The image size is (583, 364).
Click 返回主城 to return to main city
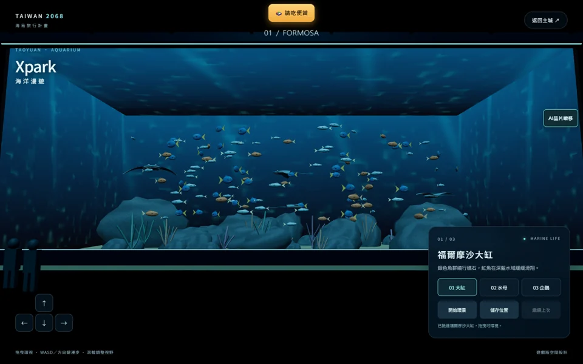(x=545, y=21)
